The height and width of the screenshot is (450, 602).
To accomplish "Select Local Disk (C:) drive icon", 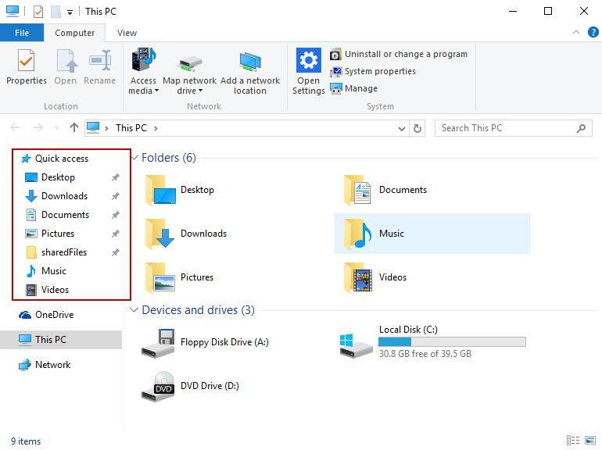I will 356,345.
